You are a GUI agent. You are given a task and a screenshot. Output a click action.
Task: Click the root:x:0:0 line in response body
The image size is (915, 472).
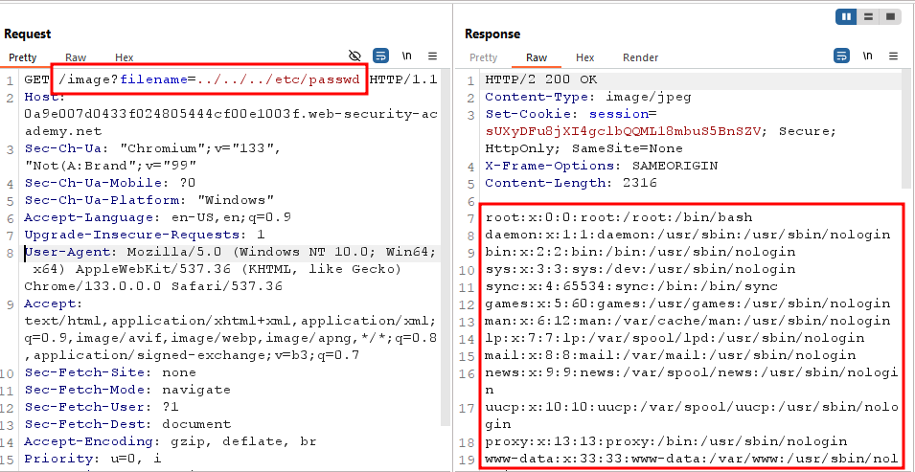click(618, 217)
